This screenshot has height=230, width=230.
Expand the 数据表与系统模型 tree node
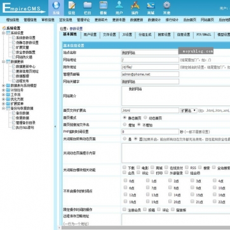coord(3,86)
